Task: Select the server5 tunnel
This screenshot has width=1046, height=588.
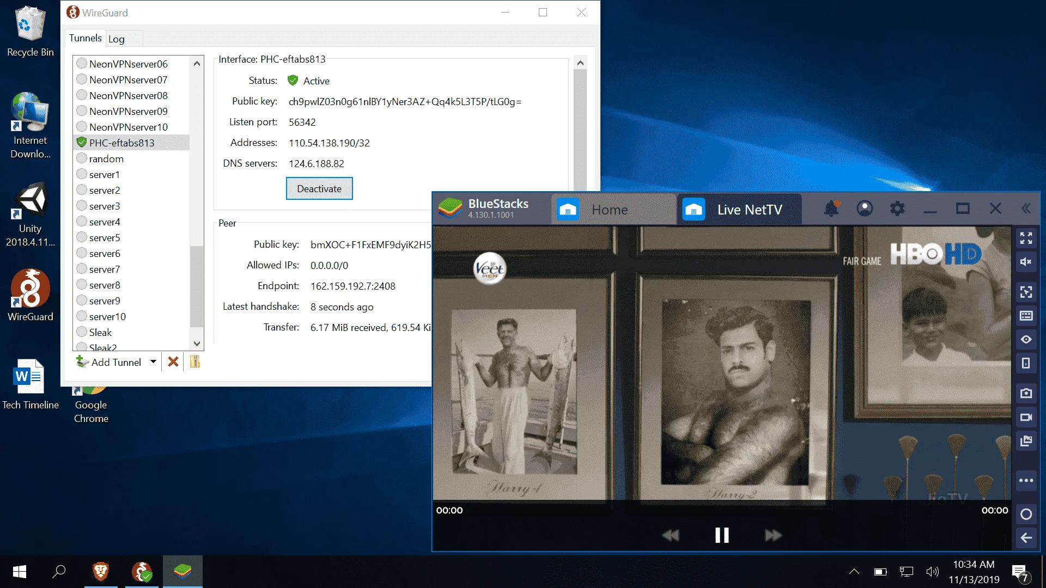Action: point(131,238)
